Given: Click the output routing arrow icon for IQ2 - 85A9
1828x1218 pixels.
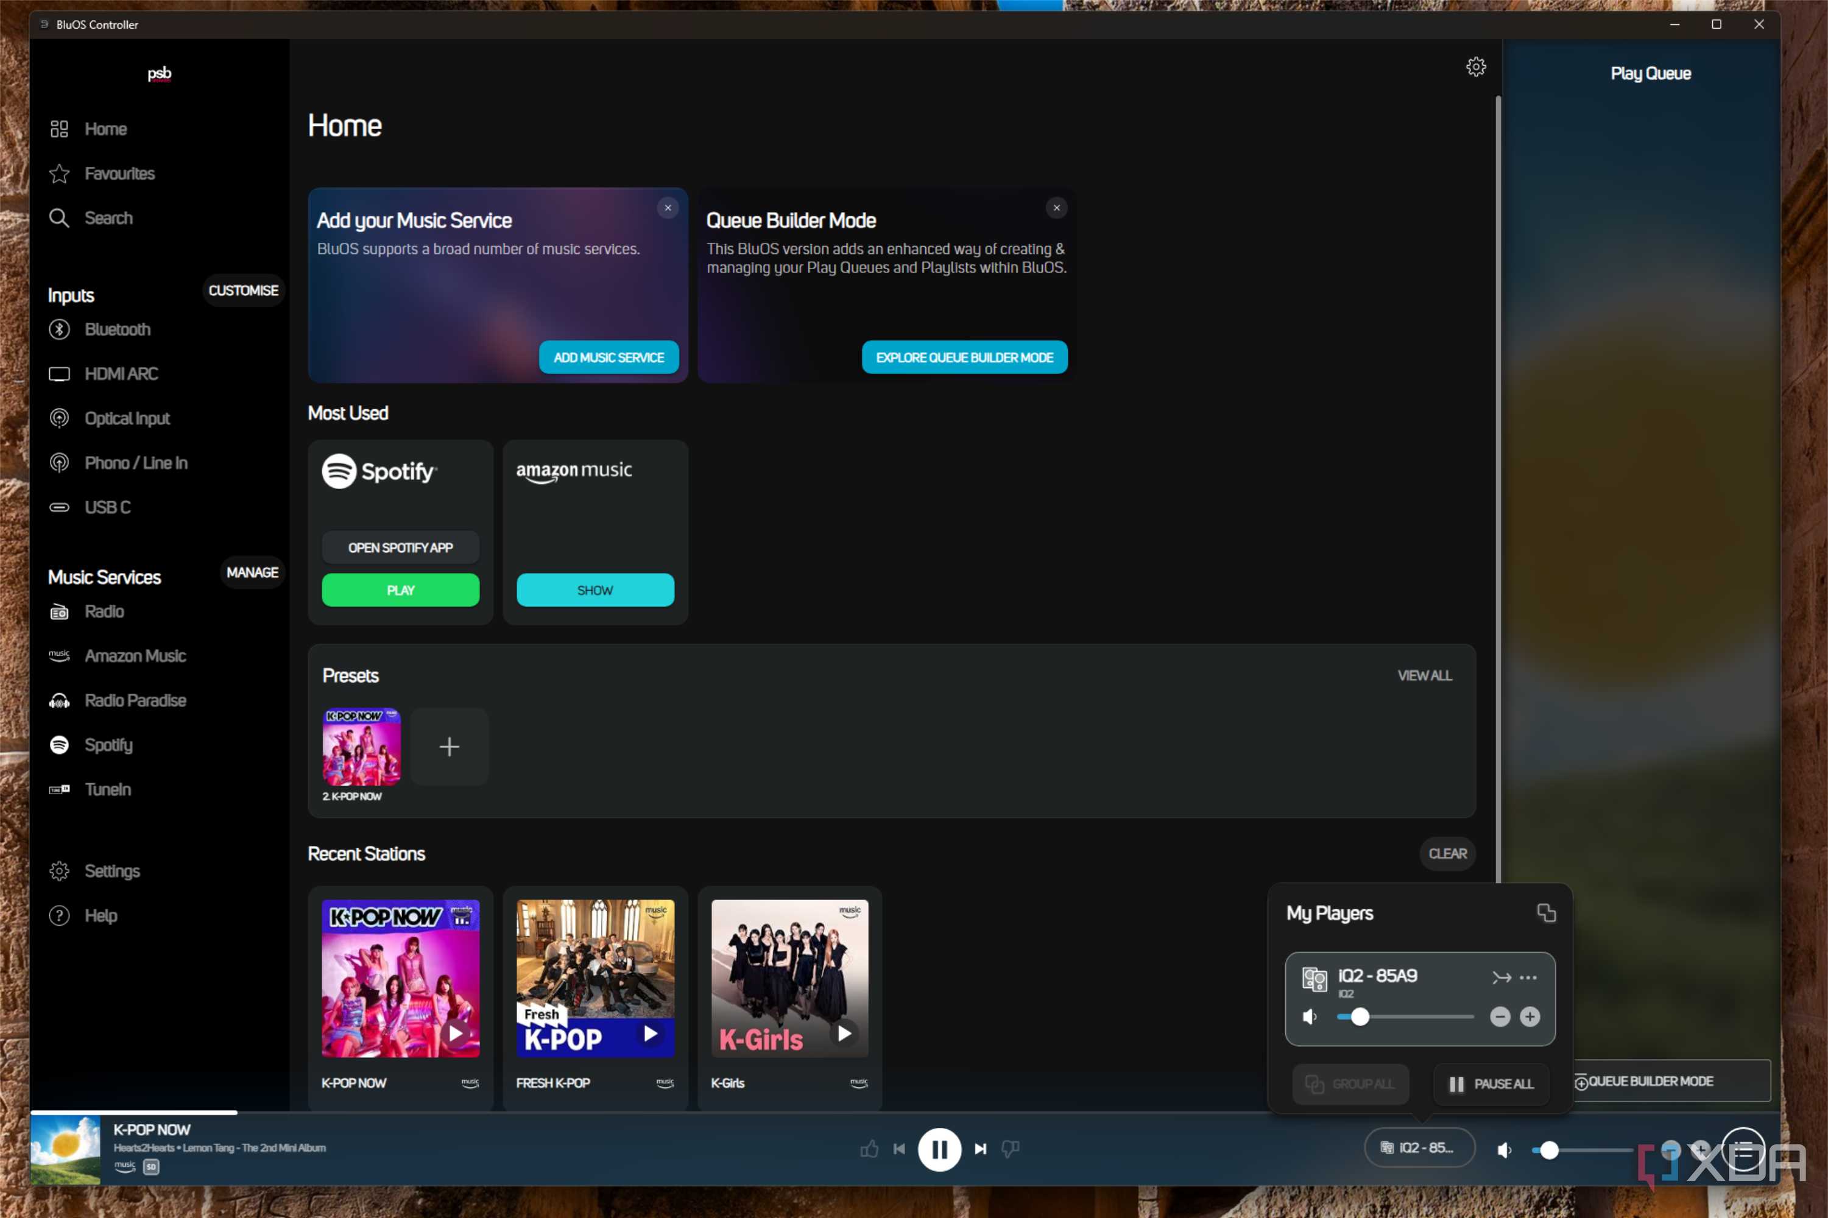Looking at the screenshot, I should [1501, 978].
